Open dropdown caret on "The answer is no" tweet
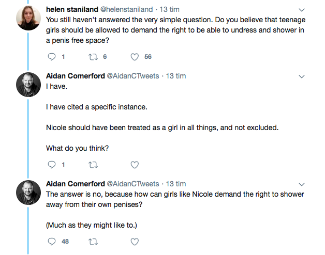325x255 pixels. tap(302, 184)
